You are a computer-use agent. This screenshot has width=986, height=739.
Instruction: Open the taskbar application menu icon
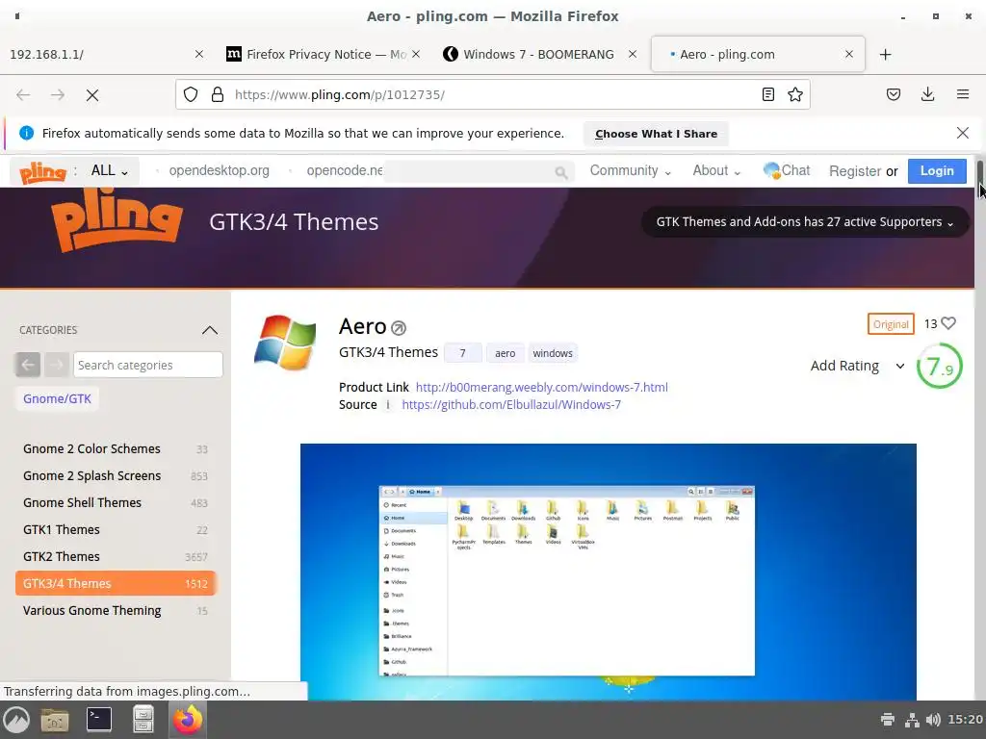(17, 720)
